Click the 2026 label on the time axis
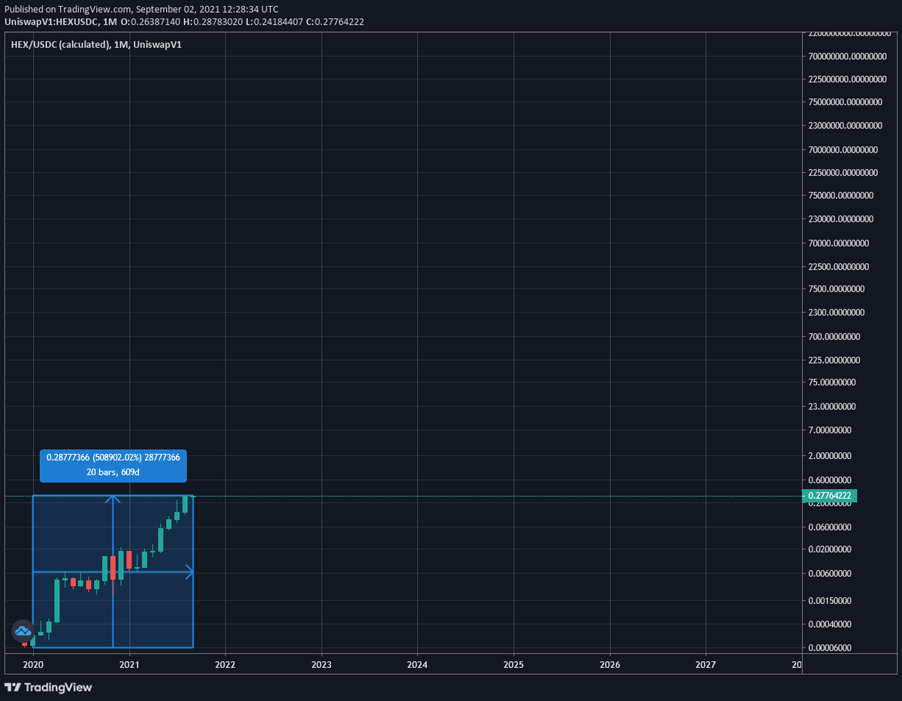 (610, 665)
